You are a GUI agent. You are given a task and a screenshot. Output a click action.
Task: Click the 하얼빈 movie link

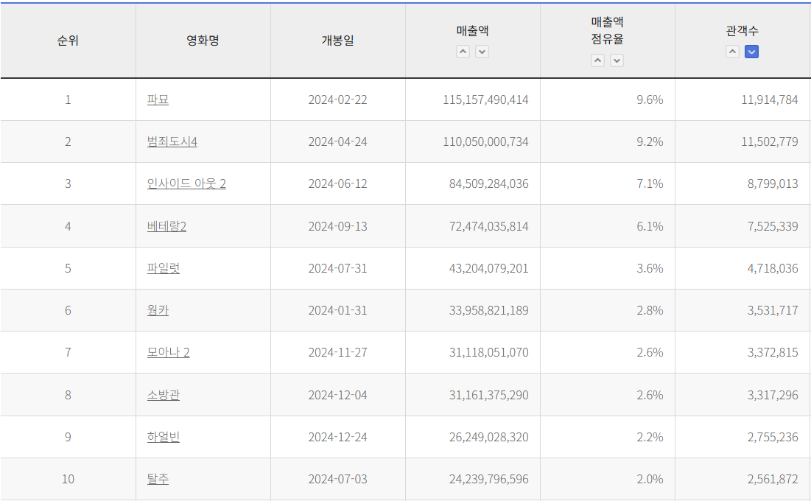163,437
